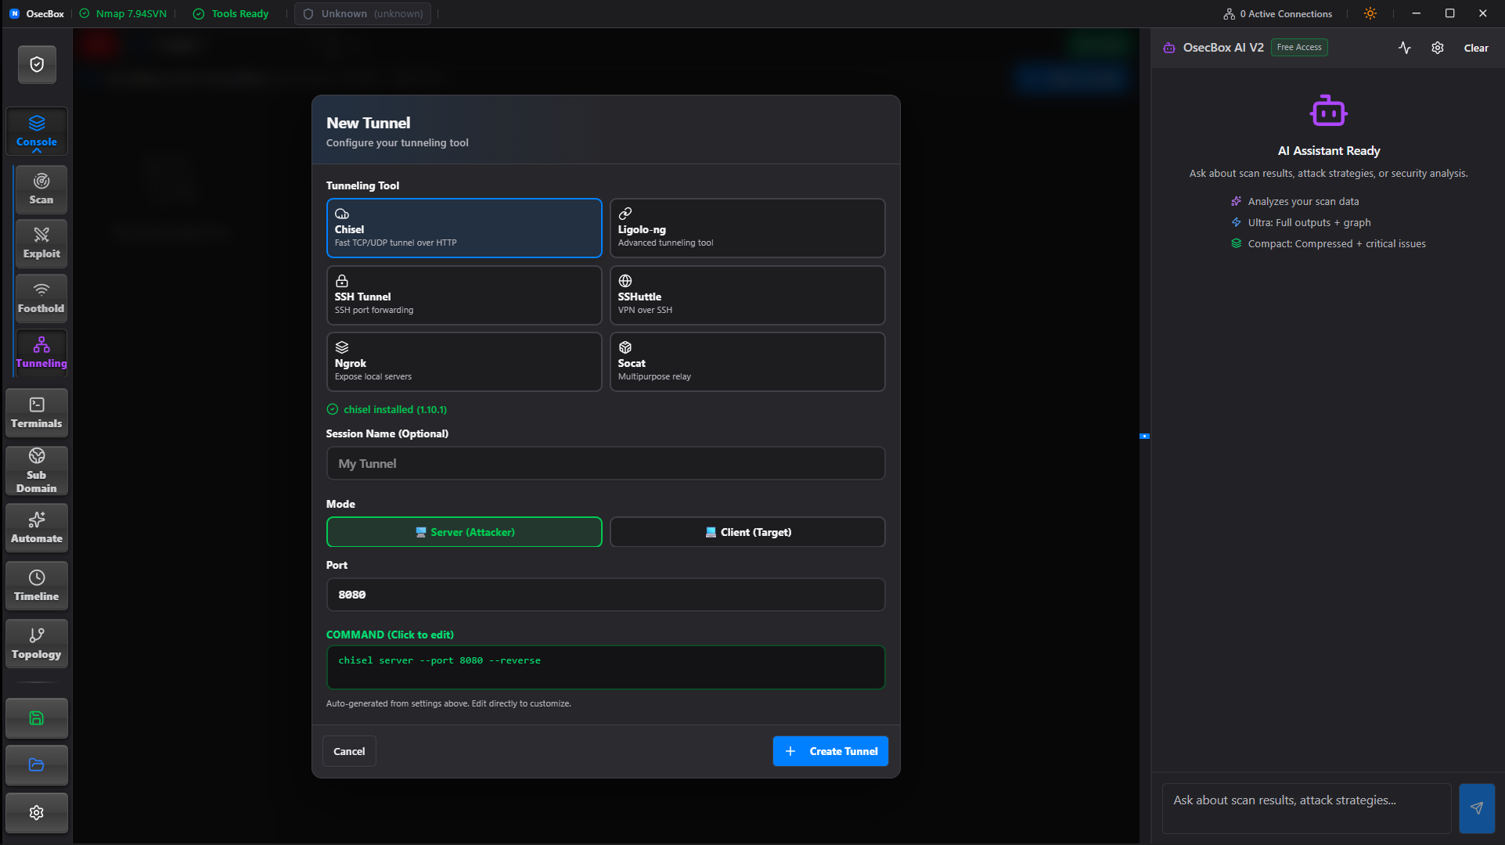Viewport: 1505px width, 845px height.
Task: Open the Exploit module
Action: pyautogui.click(x=41, y=243)
